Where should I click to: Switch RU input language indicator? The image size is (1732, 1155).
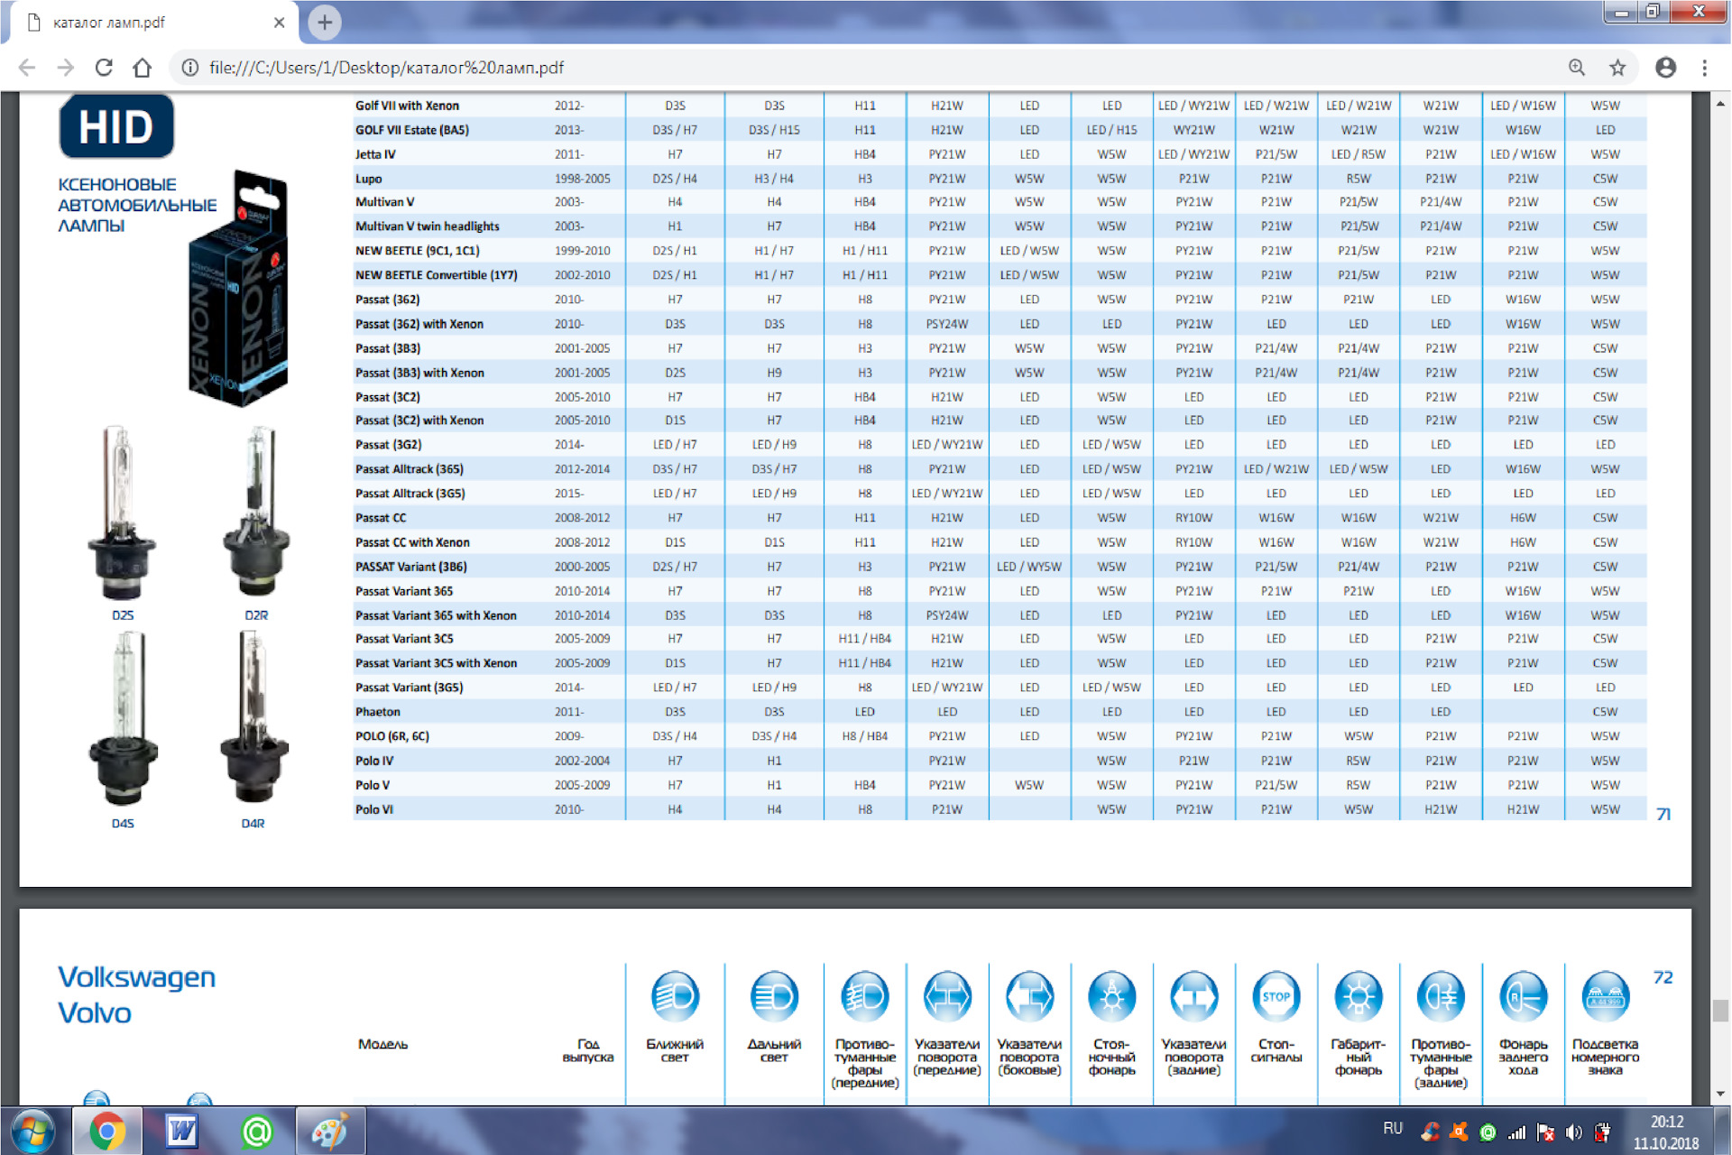click(x=1392, y=1129)
